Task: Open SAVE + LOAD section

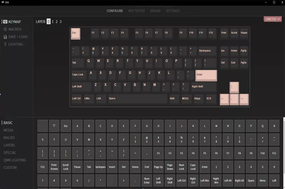Action: point(16,37)
